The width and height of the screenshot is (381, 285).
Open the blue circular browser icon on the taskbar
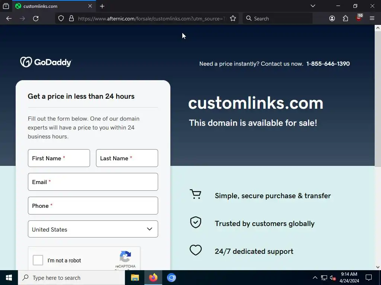(x=171, y=278)
